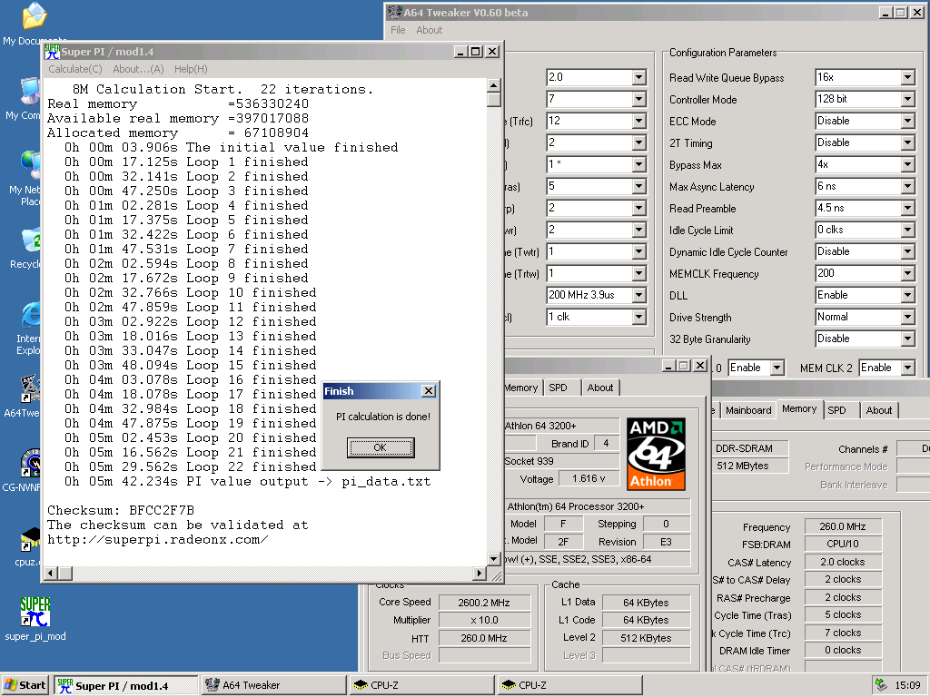The image size is (930, 697).
Task: Click the Core Speed value 2600.2 MHz
Action: (484, 603)
